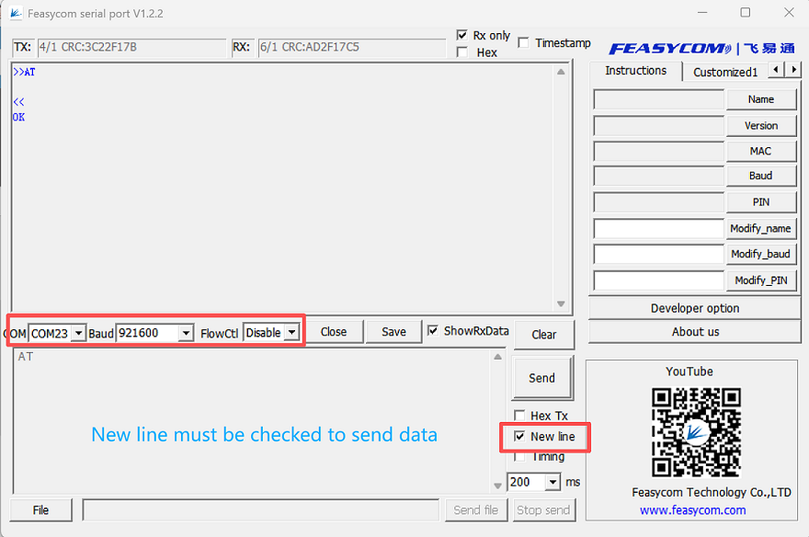Image resolution: width=809 pixels, height=537 pixels.
Task: Open the www.feasycom.com link
Action: pyautogui.click(x=692, y=510)
